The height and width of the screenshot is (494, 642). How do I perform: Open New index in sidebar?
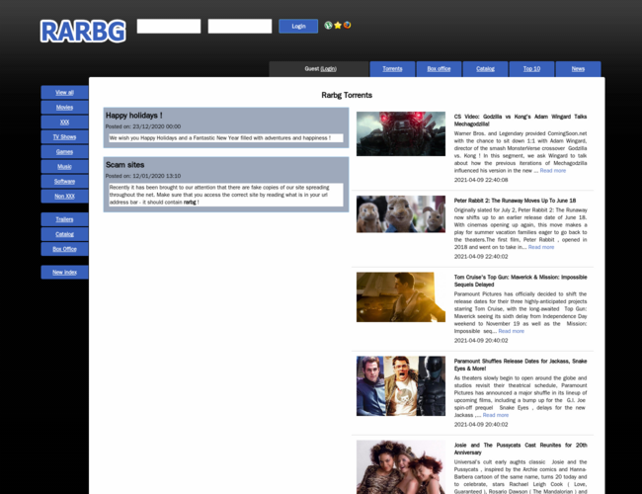[64, 273]
